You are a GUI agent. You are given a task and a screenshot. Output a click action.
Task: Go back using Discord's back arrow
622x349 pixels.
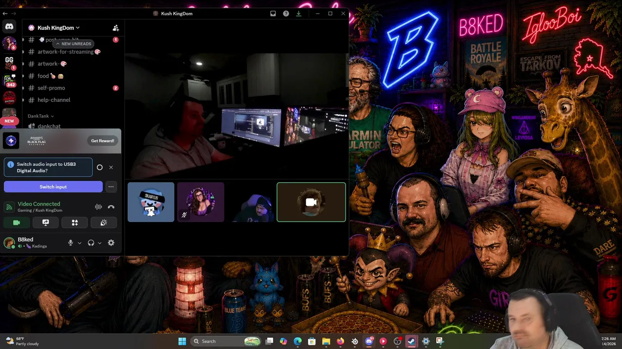click(x=5, y=14)
